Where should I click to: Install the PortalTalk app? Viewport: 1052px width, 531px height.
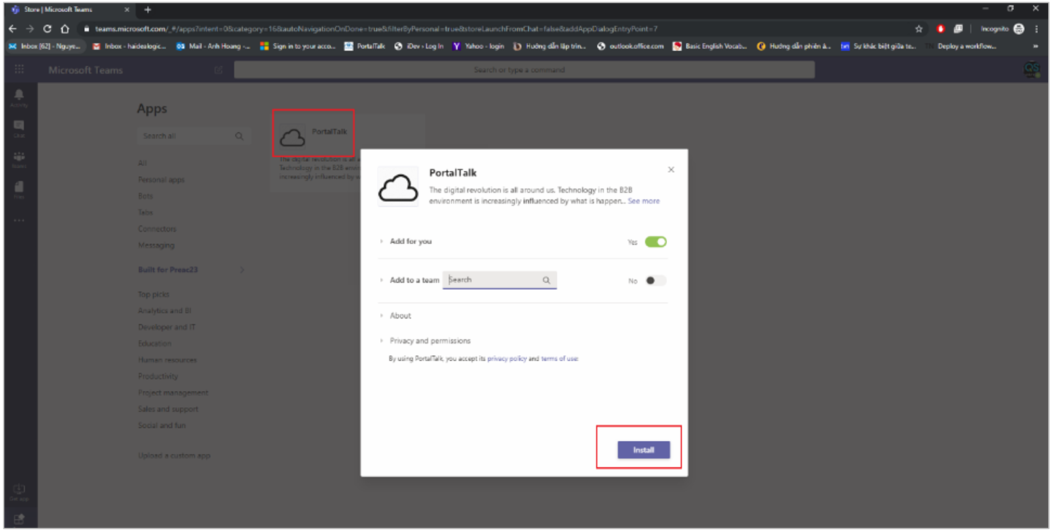[x=644, y=450]
